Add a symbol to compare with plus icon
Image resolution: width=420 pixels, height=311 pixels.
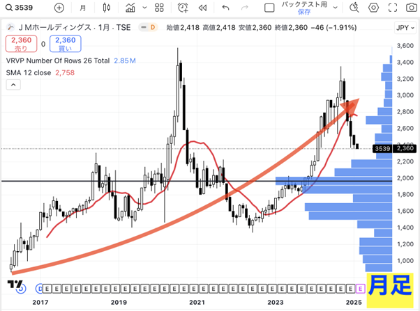point(59,8)
